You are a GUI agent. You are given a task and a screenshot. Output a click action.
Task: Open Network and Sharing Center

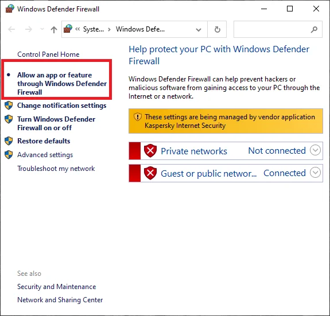[x=60, y=300]
